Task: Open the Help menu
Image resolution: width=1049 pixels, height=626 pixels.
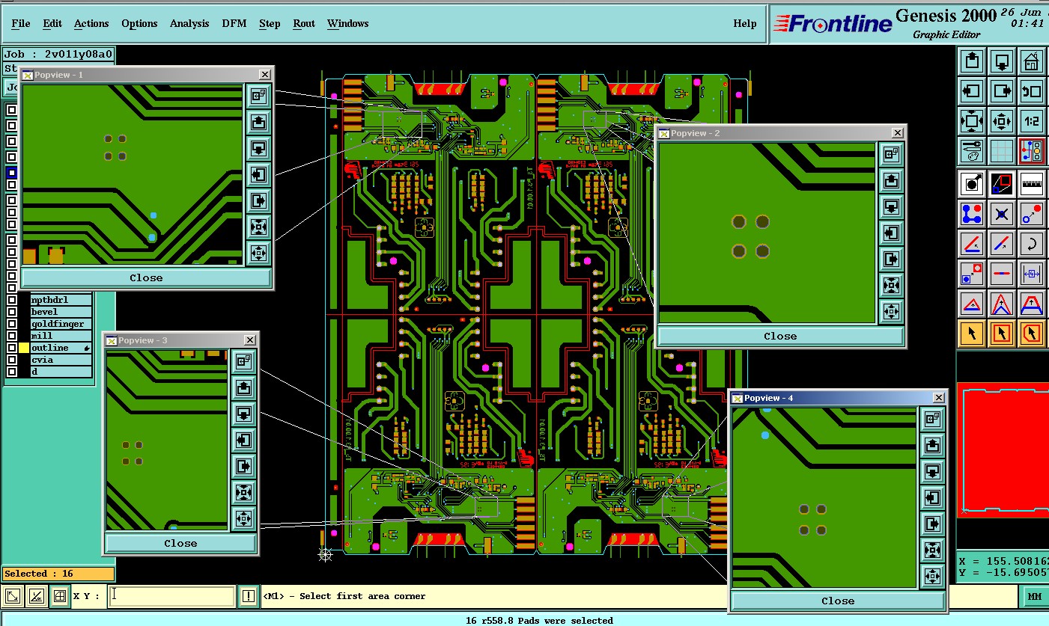Action: tap(744, 23)
